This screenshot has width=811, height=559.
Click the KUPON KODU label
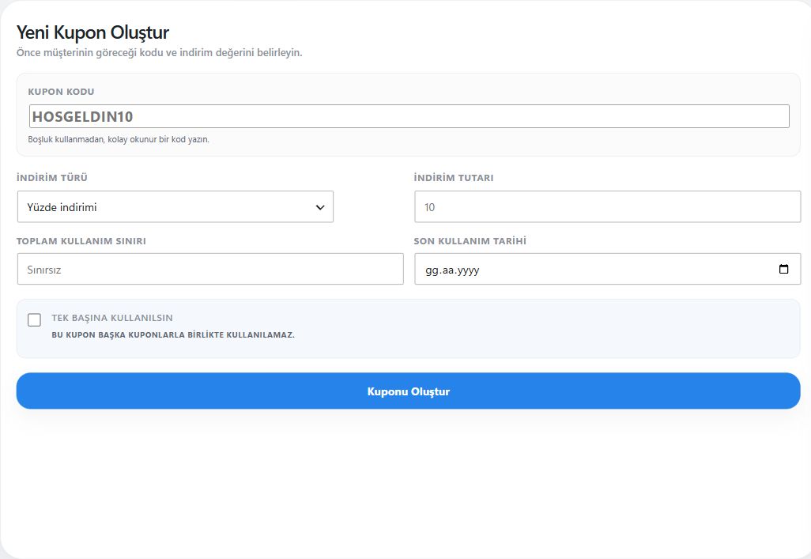point(61,92)
